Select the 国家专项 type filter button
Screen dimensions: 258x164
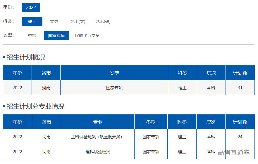click(56, 36)
